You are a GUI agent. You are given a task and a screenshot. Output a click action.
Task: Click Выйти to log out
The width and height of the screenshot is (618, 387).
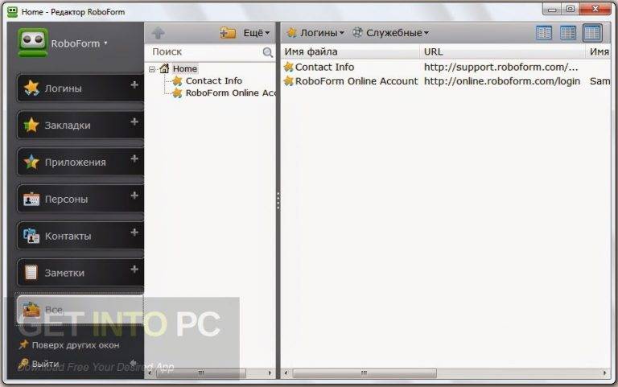tap(39, 364)
